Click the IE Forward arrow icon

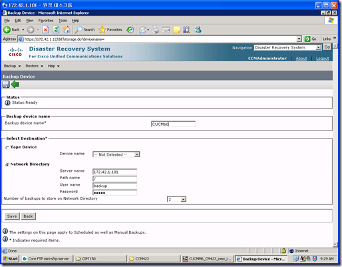(x=31, y=29)
